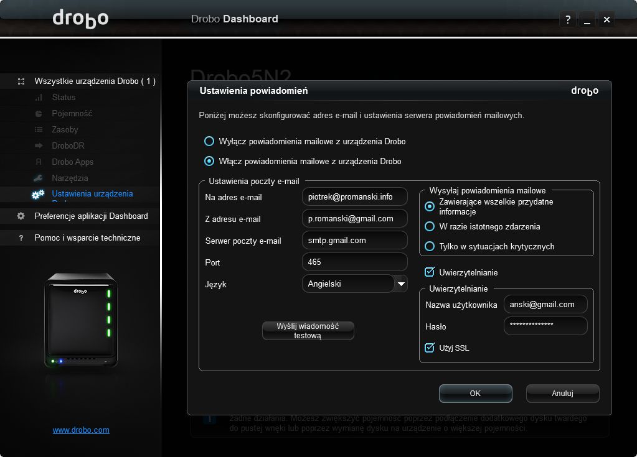This screenshot has height=457, width=637.
Task: Open the Język dropdown arrow
Action: [401, 284]
